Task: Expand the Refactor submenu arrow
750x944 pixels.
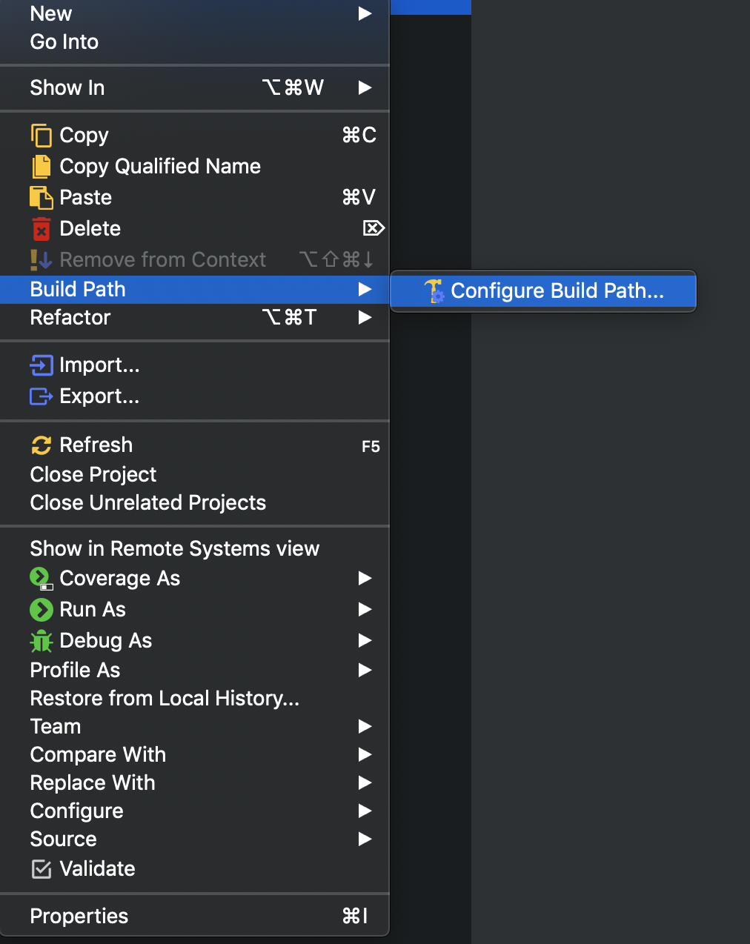Action: (x=365, y=317)
